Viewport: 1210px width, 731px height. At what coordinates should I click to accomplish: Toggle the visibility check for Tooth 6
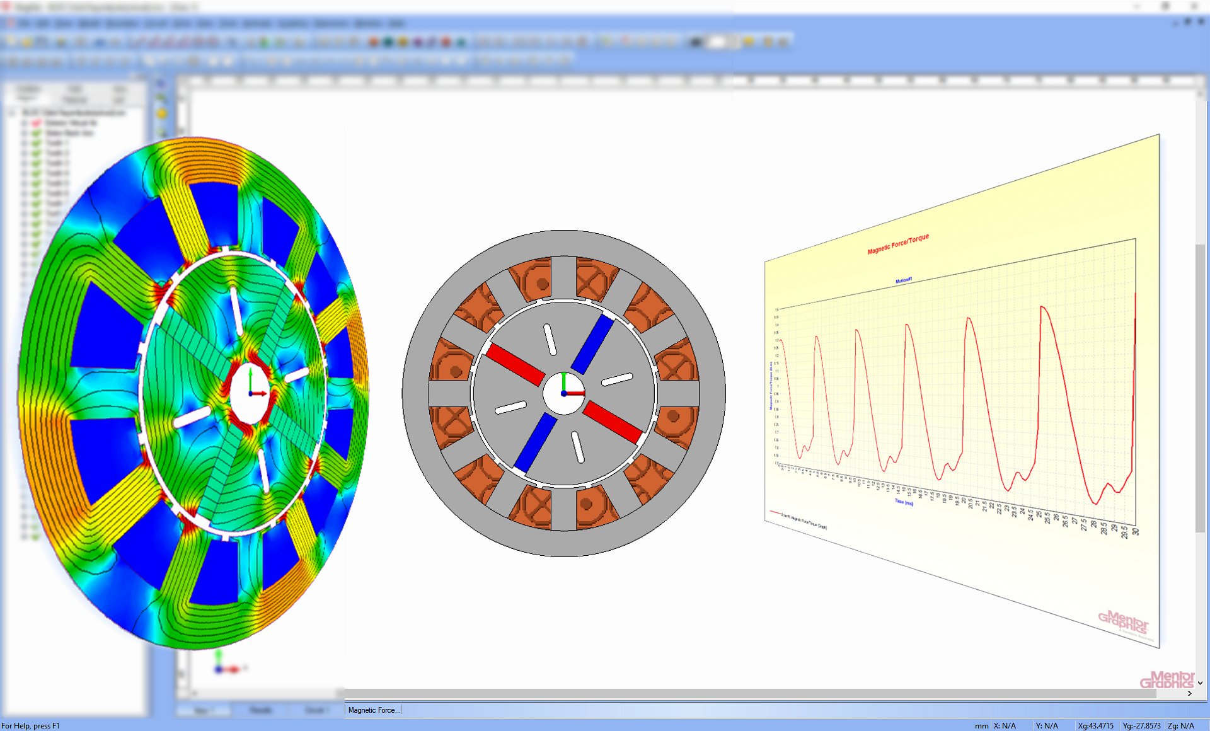click(35, 193)
